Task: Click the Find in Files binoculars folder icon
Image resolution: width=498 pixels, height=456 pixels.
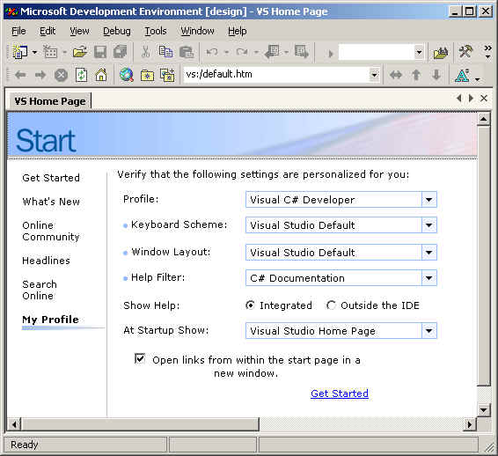Action: (x=441, y=53)
